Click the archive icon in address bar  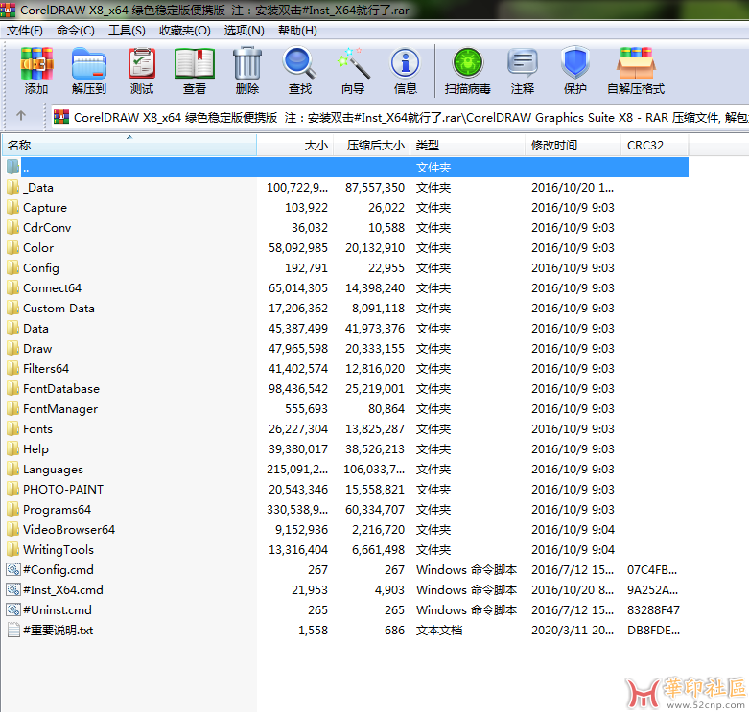(61, 117)
